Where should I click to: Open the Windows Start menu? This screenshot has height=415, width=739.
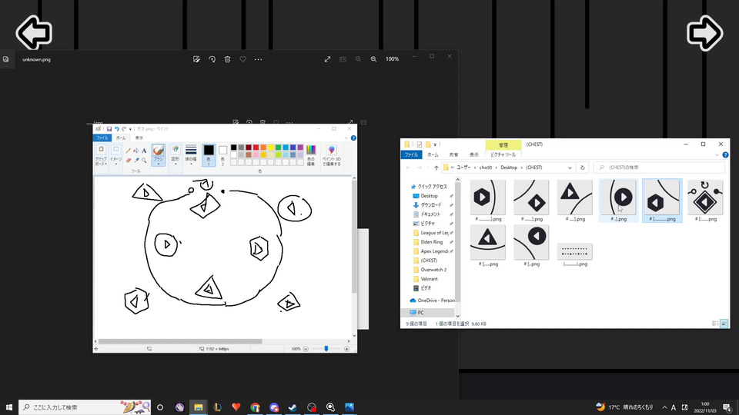(x=9, y=407)
